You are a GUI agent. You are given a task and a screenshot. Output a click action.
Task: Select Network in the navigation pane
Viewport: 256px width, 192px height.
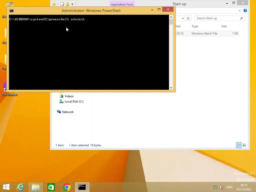pos(65,112)
